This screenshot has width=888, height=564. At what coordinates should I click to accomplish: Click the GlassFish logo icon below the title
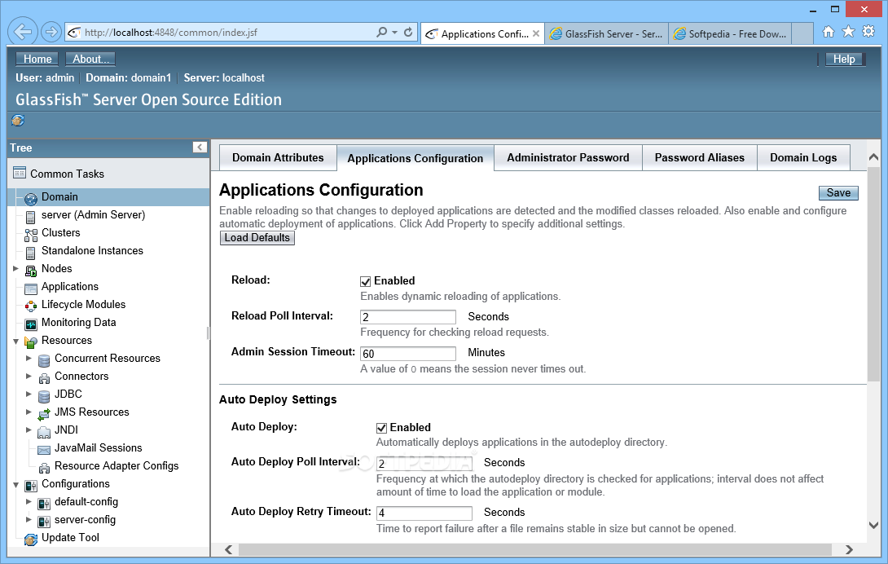[18, 120]
